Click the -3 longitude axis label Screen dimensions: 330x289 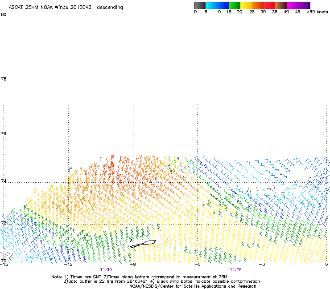pyautogui.click(x=262, y=264)
